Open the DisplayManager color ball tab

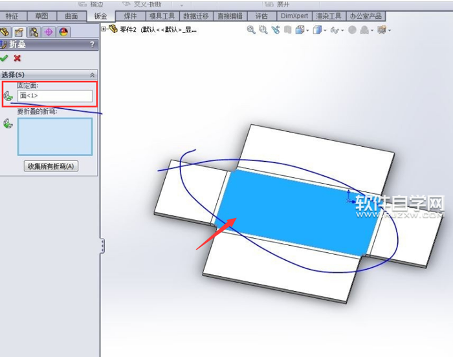(x=63, y=32)
